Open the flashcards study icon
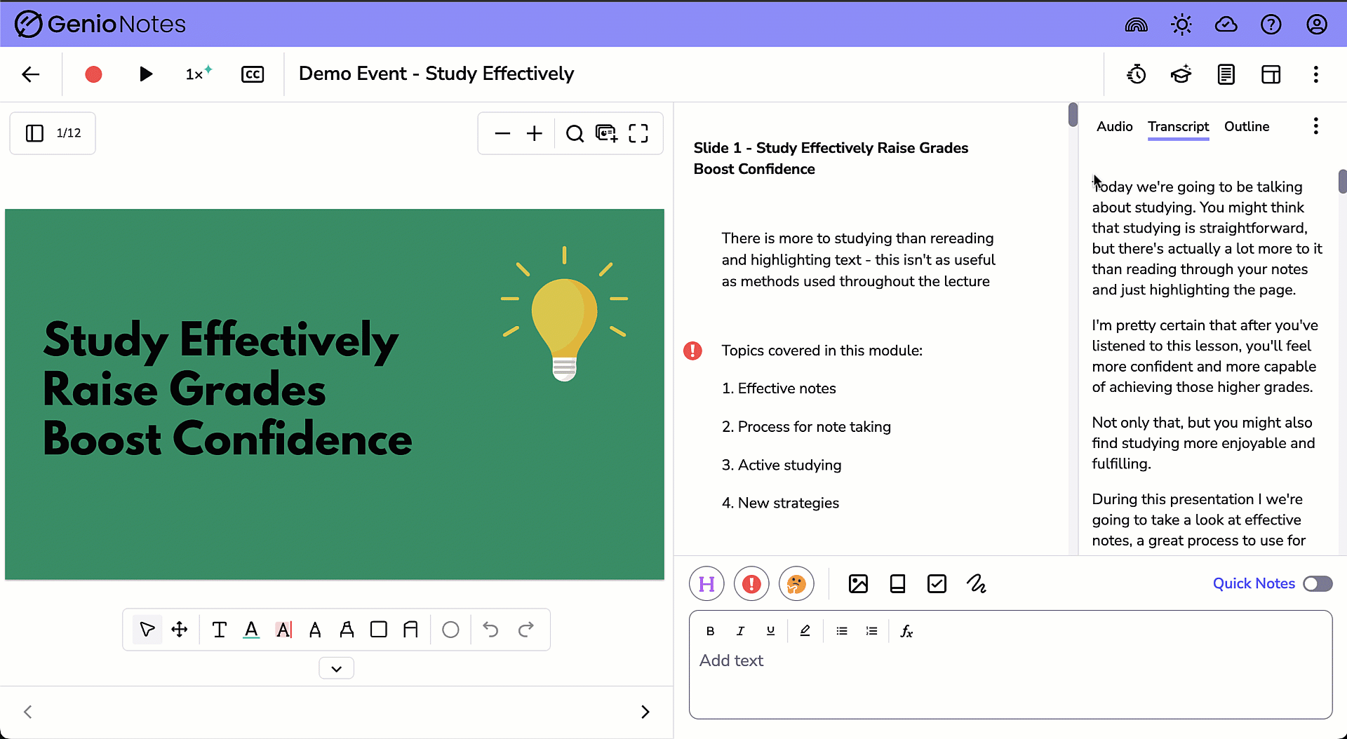 point(1181,74)
